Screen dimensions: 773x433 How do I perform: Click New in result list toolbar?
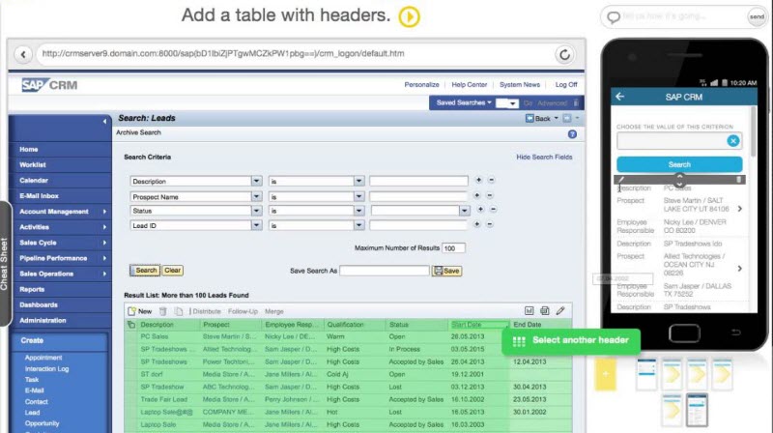[x=140, y=311]
